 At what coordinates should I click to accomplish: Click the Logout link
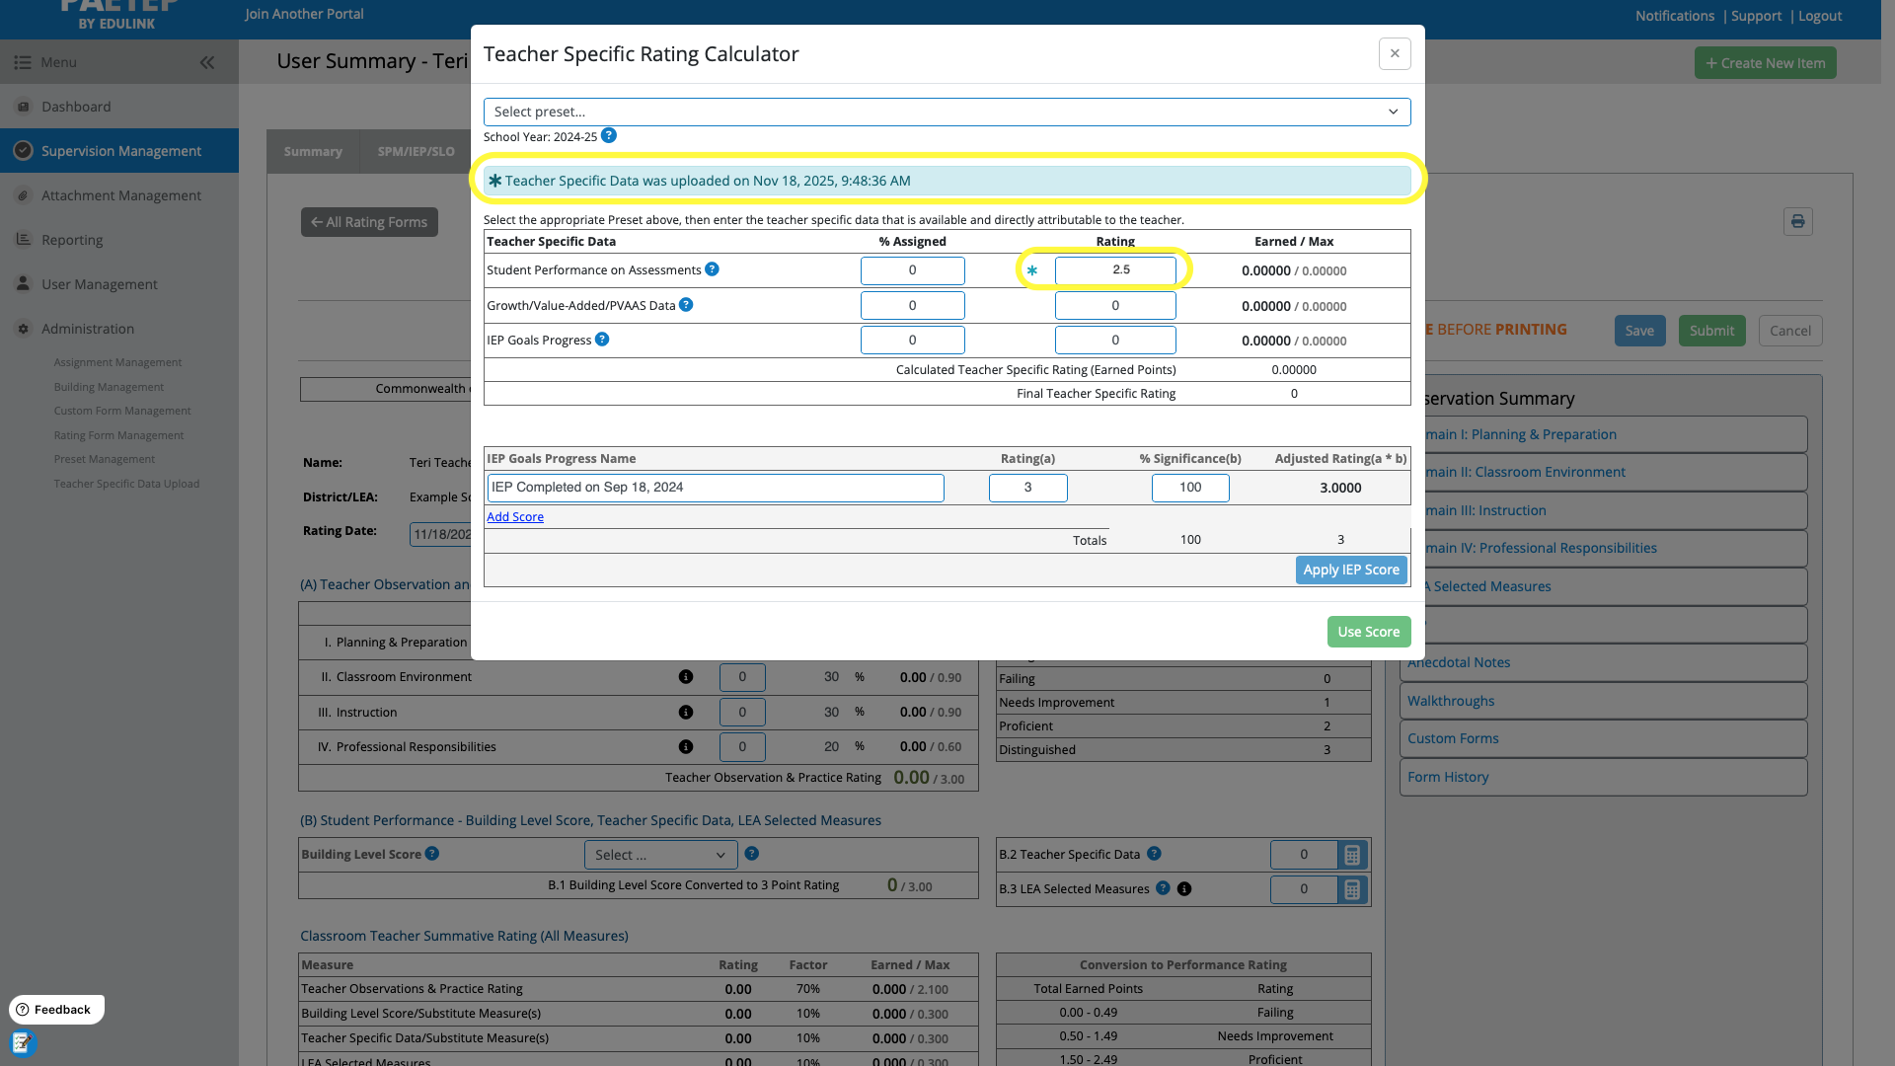coord(1819,16)
